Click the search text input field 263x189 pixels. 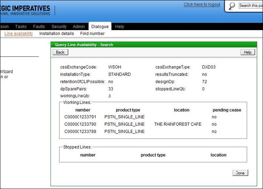click(x=250, y=5)
